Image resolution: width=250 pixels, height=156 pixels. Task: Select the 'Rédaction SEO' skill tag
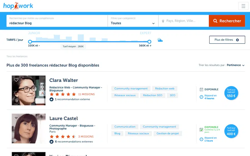pos(152,95)
